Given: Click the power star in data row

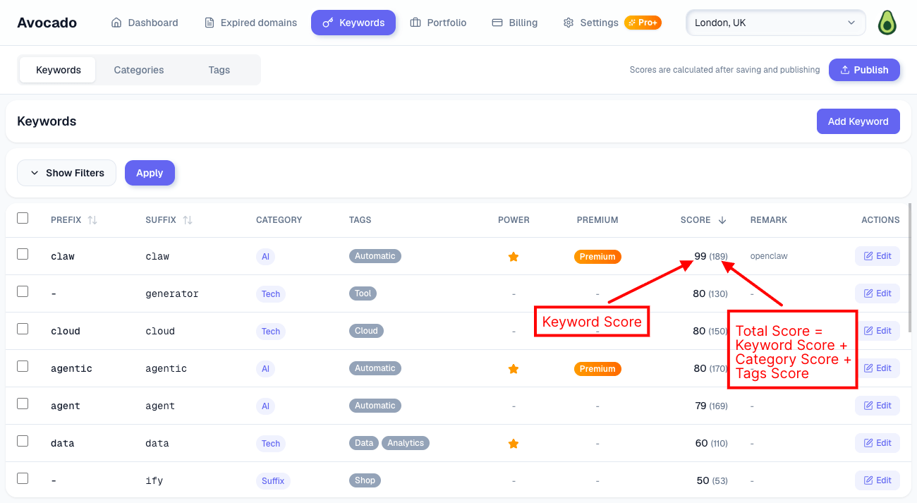Looking at the screenshot, I should 514,444.
